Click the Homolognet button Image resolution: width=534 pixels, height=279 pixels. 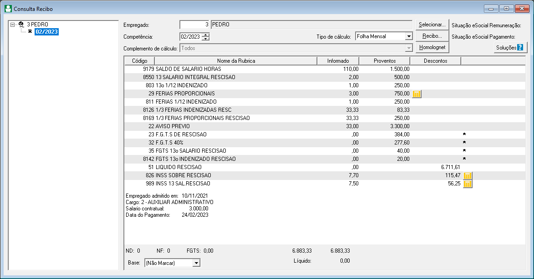(x=432, y=48)
